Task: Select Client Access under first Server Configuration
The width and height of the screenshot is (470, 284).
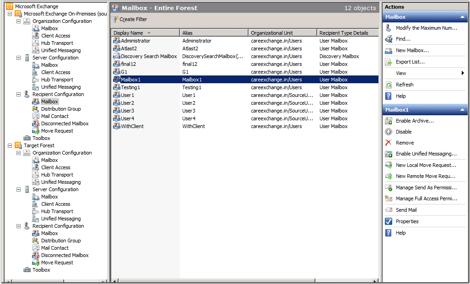Action: click(x=56, y=73)
